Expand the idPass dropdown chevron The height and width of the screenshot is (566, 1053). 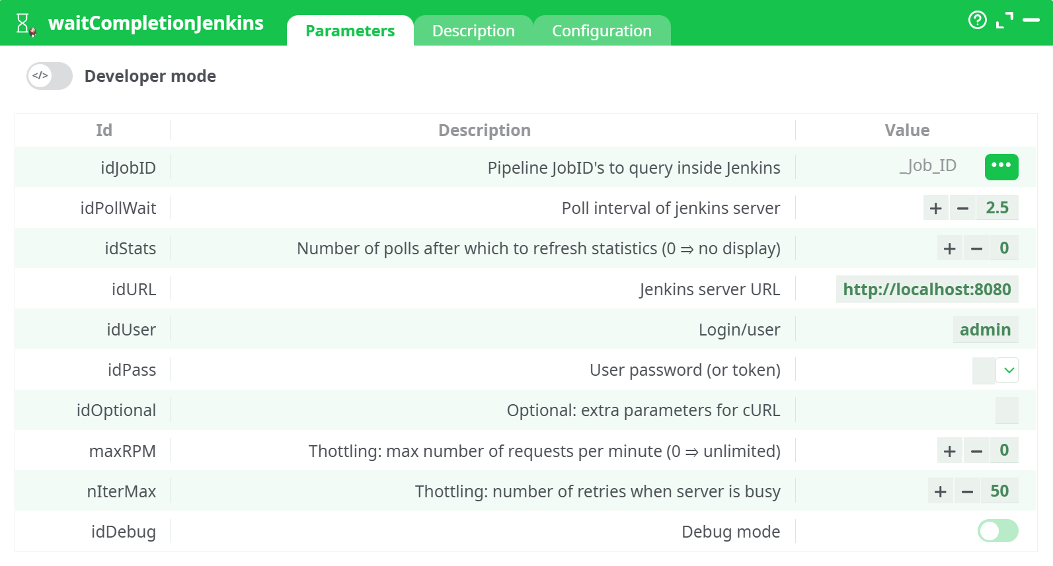1009,371
